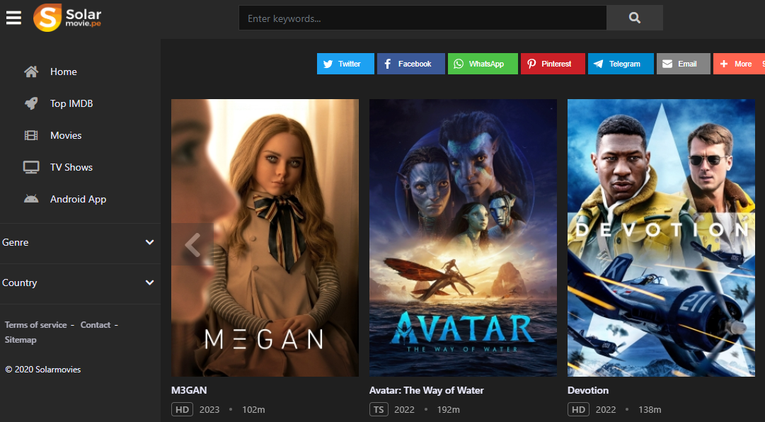Click the Genre chevron arrow
The image size is (765, 422).
click(x=150, y=242)
